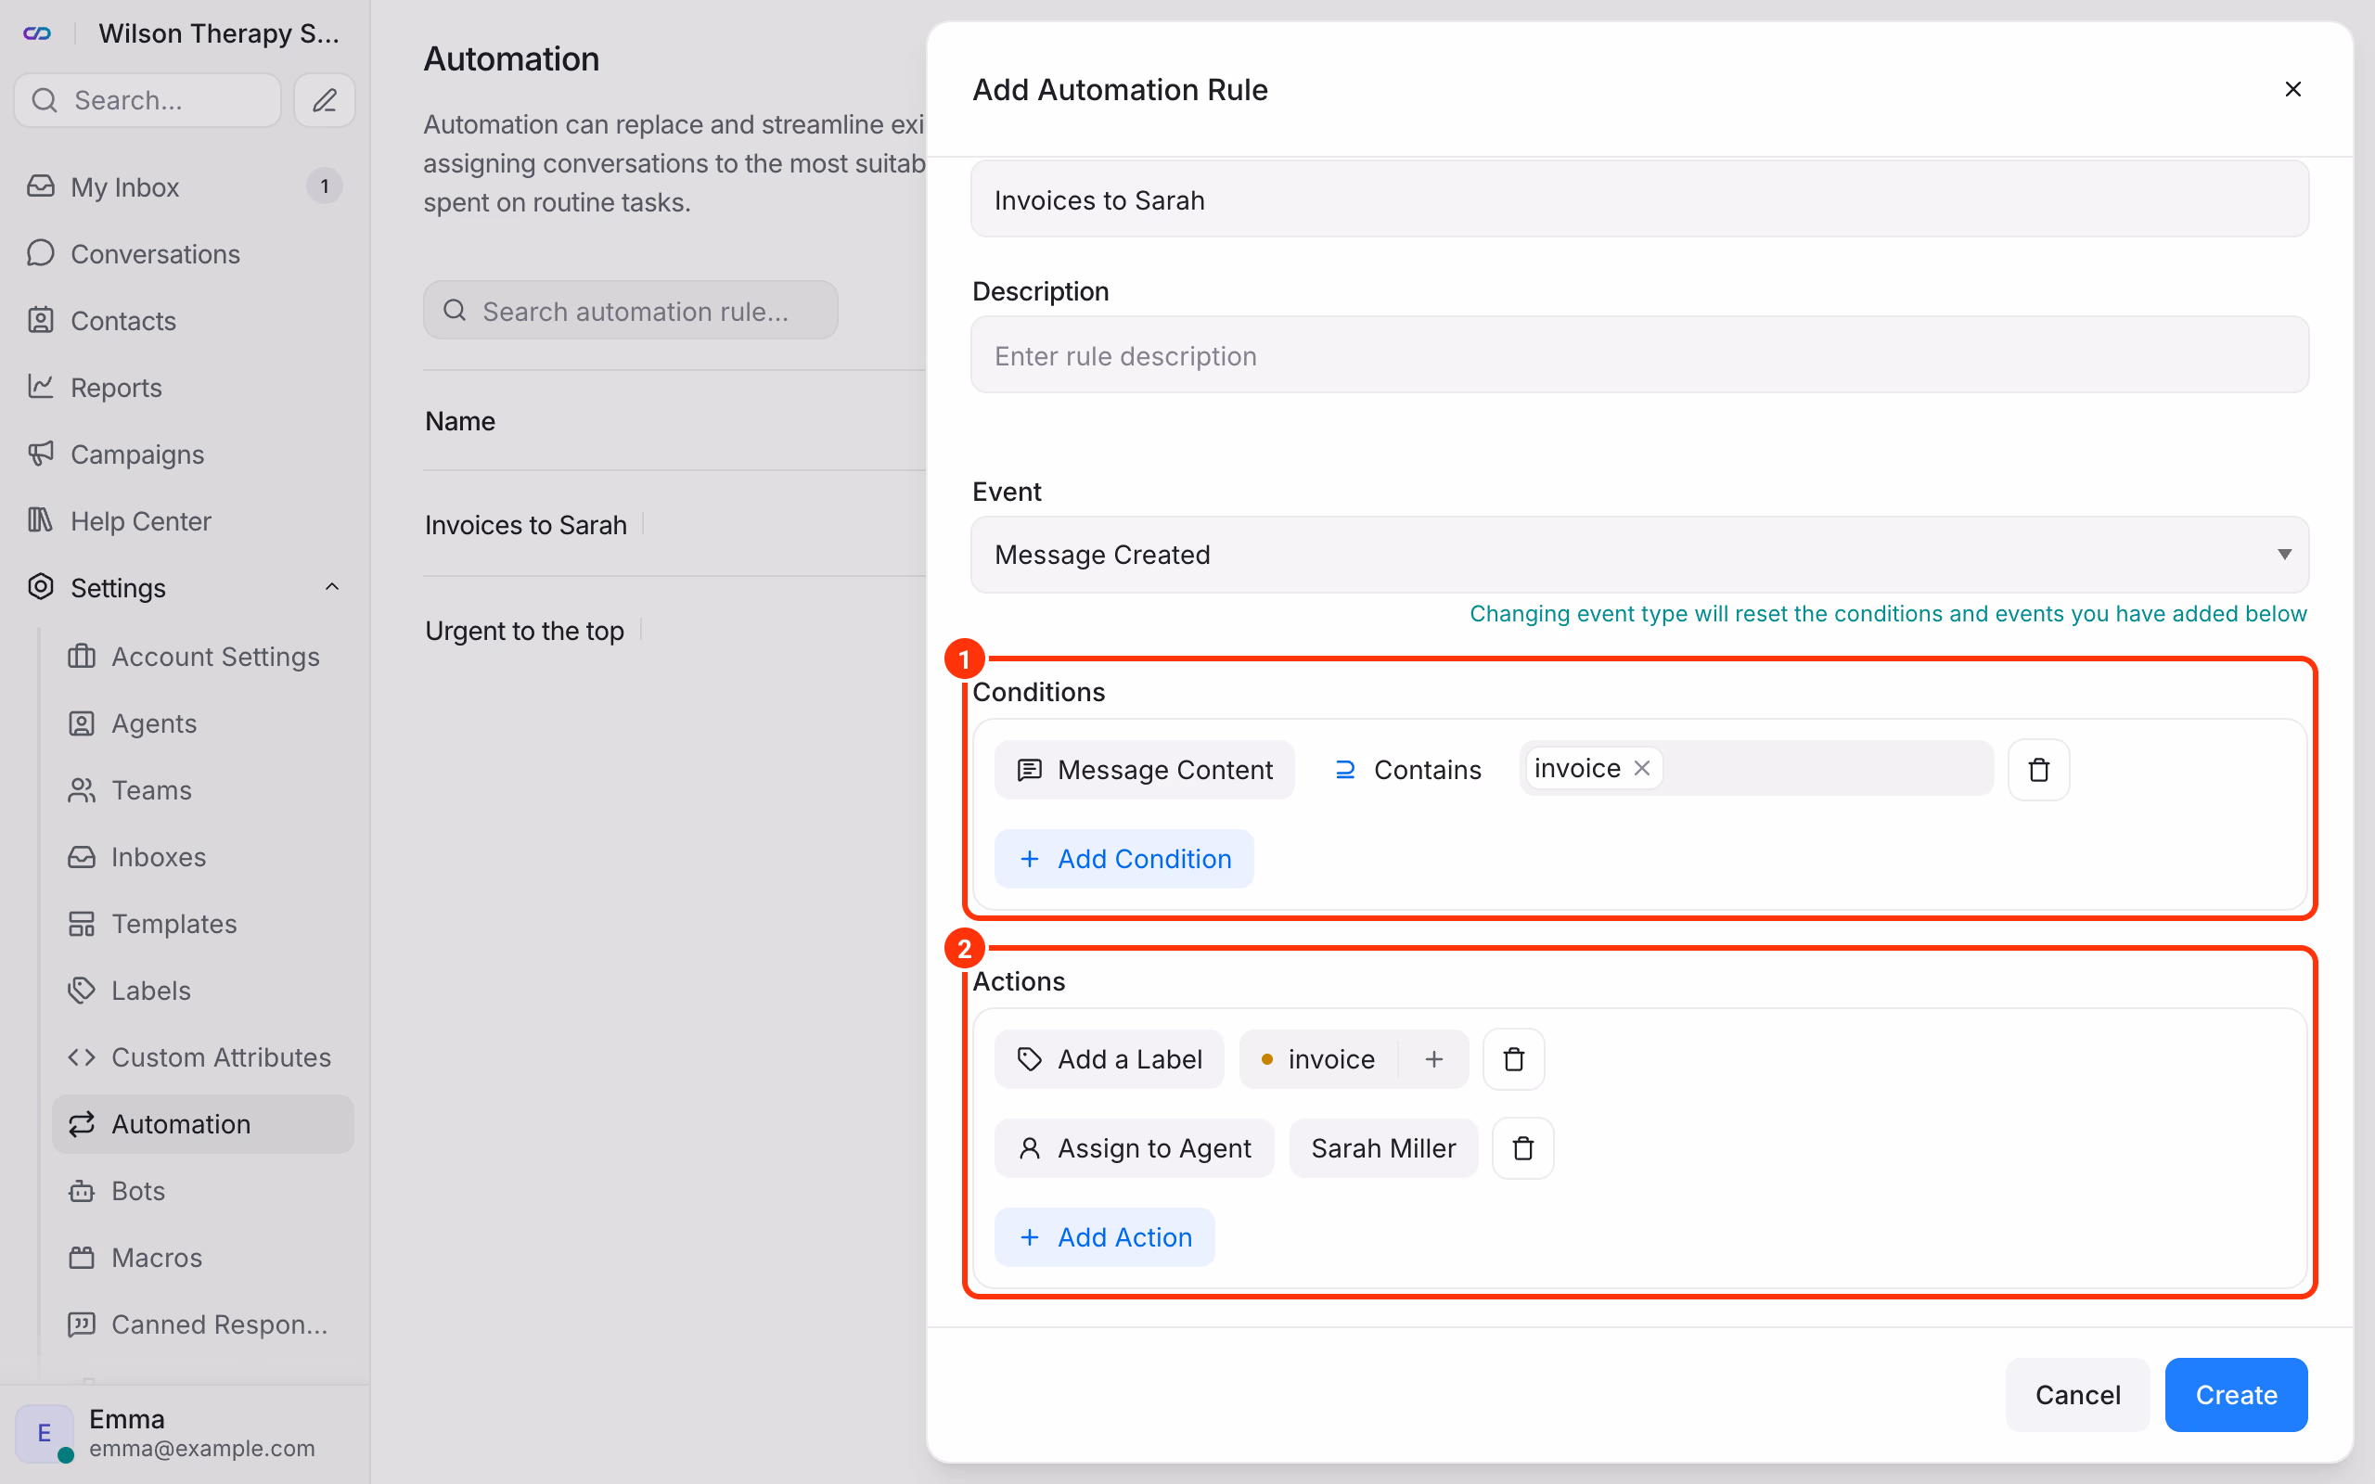Go to Conversations in the sidebar
Image resolution: width=2375 pixels, height=1484 pixels.
(185, 253)
